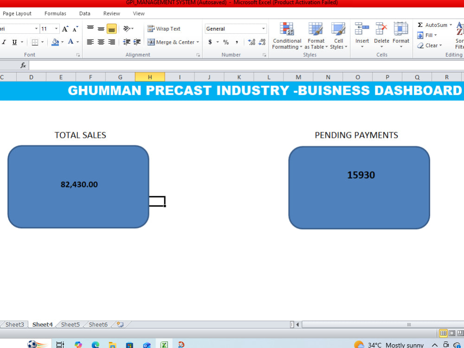Click the formula bar input
The image size is (464, 348).
coord(246,65)
